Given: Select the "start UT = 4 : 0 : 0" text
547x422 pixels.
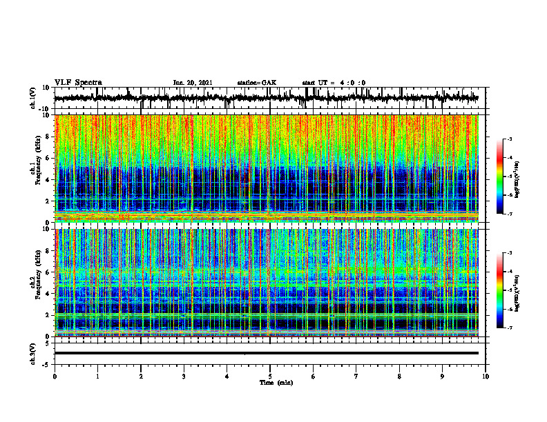Looking at the screenshot, I should [334, 83].
